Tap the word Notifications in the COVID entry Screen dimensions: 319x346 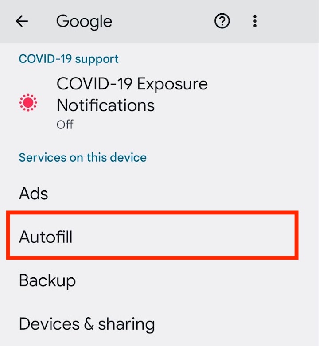(106, 105)
